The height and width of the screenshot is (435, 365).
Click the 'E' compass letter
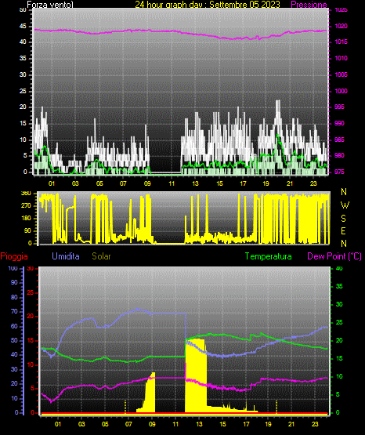click(x=343, y=230)
